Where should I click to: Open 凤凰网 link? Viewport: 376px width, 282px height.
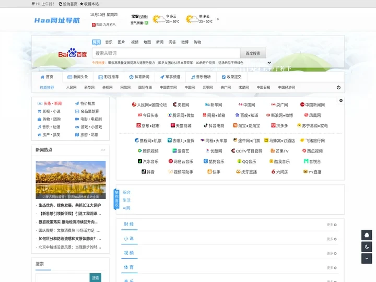pos(312,115)
